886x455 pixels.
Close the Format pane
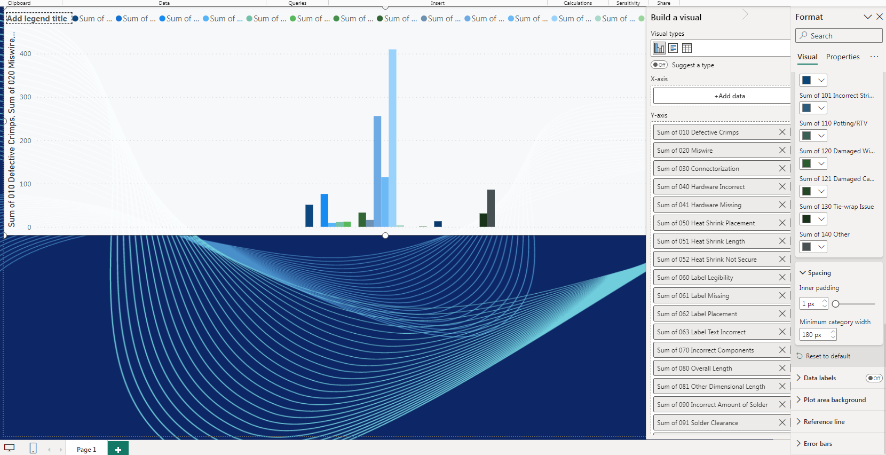(x=880, y=17)
